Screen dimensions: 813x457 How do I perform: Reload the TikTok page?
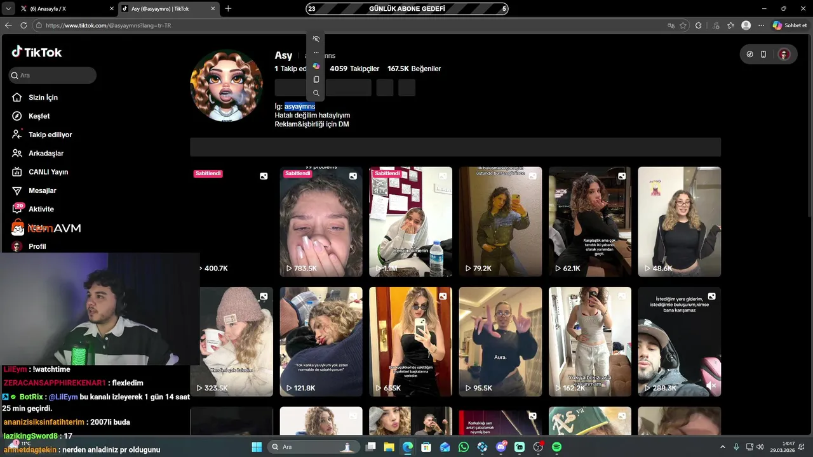click(24, 25)
